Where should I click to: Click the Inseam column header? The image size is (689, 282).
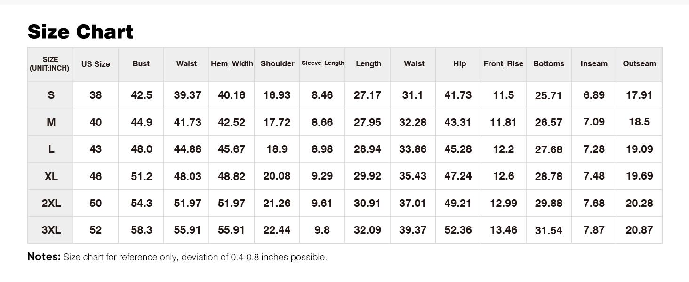click(x=594, y=63)
